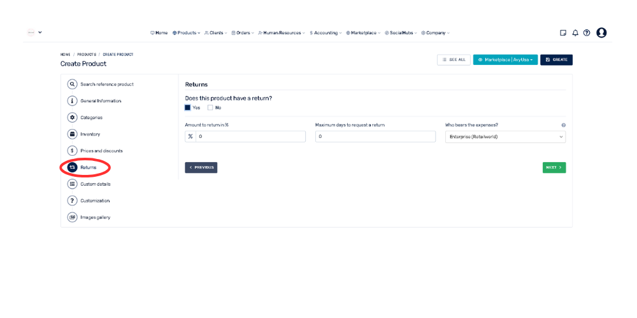Open the Marketplace | AvyUsa dropdown button

(x=505, y=60)
